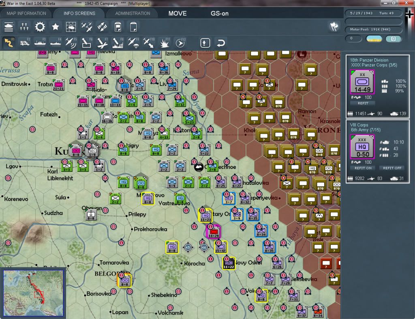The image size is (415, 319).
Task: Select the F2 rail mode icon
Action: pos(24,43)
